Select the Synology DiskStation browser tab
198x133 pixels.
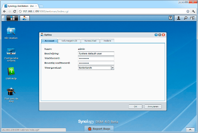[x=20, y=6]
